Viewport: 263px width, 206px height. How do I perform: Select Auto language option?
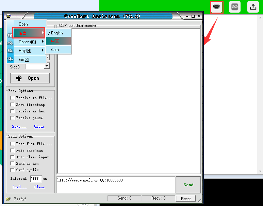point(59,50)
